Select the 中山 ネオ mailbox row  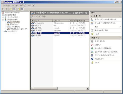(x=60, y=25)
